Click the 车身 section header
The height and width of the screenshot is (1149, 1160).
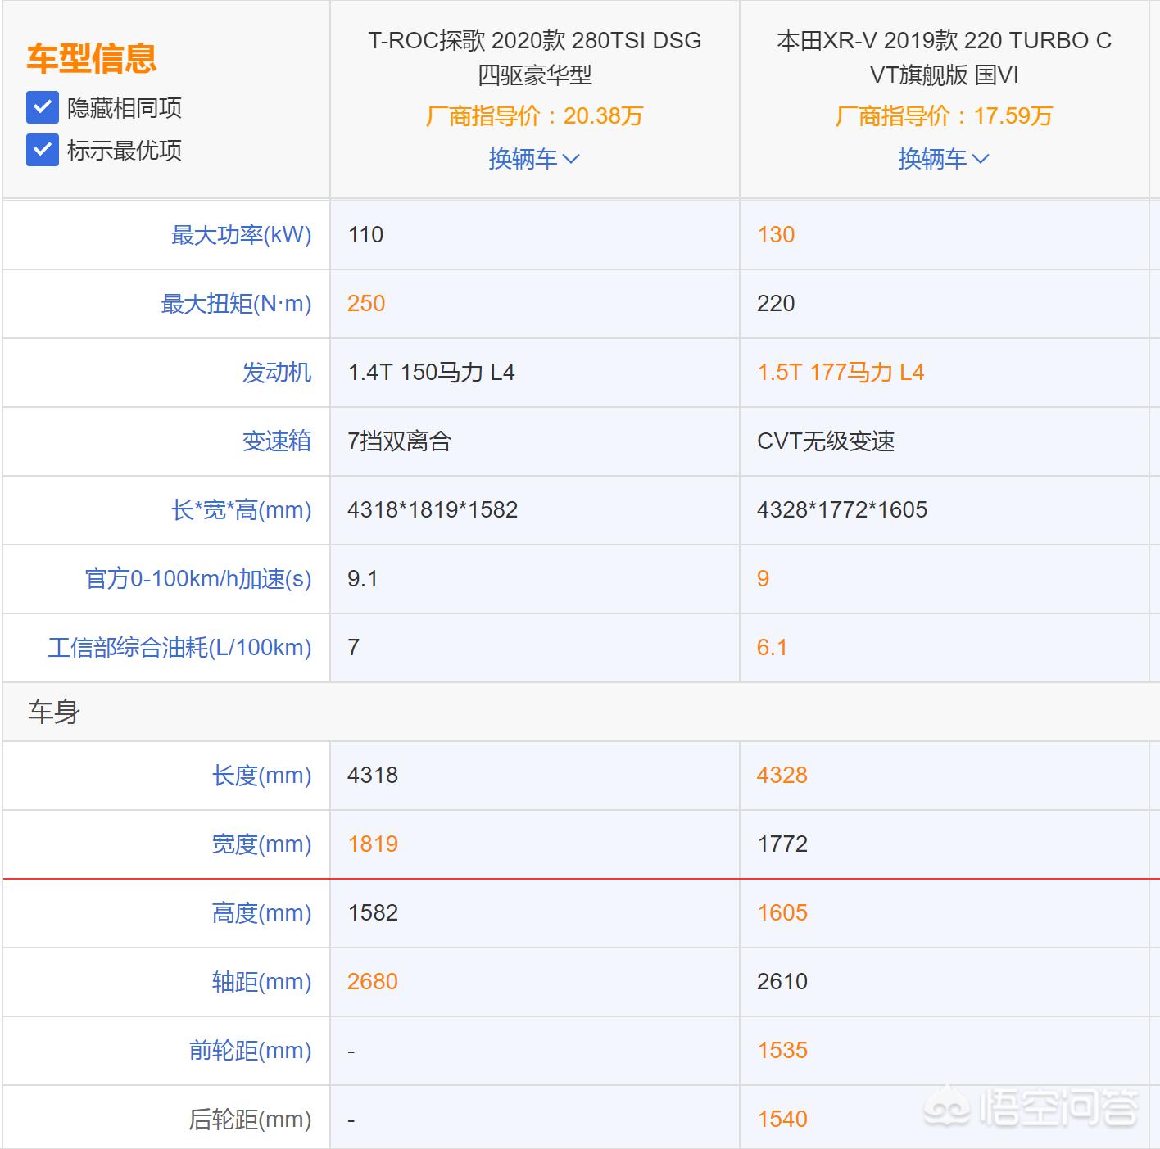click(54, 712)
